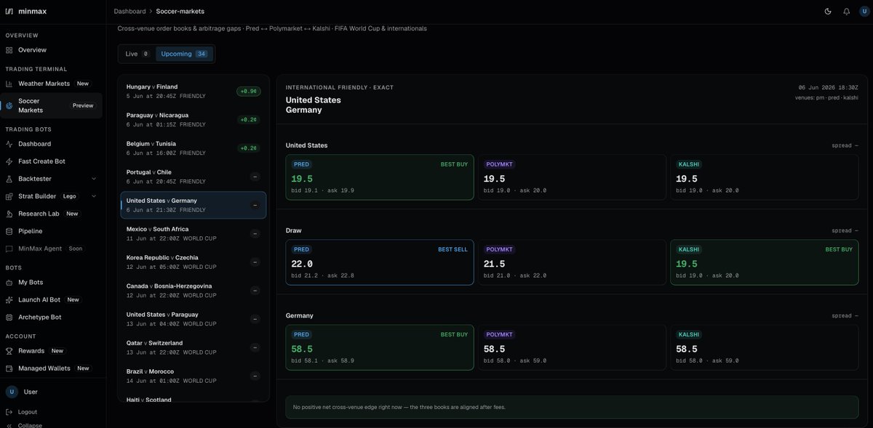Expand the Strat Builder chevron

[94, 196]
